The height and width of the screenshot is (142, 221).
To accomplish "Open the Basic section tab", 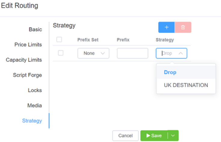I will pos(35,29).
